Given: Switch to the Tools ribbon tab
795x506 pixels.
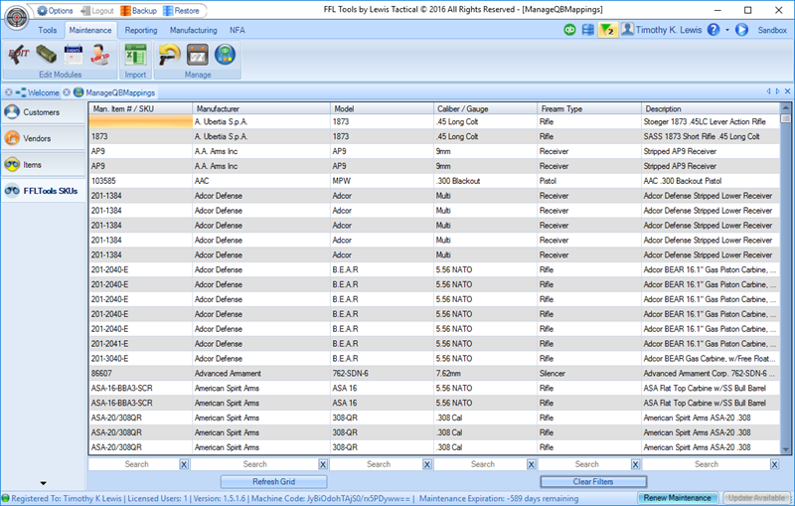Looking at the screenshot, I should pos(47,31).
